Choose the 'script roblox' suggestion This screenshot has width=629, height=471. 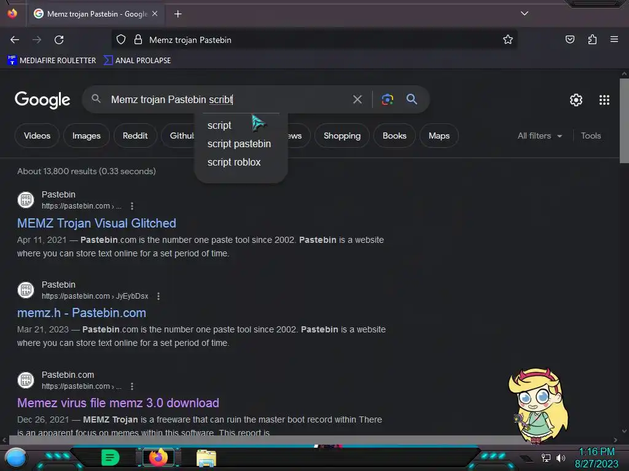(x=234, y=162)
